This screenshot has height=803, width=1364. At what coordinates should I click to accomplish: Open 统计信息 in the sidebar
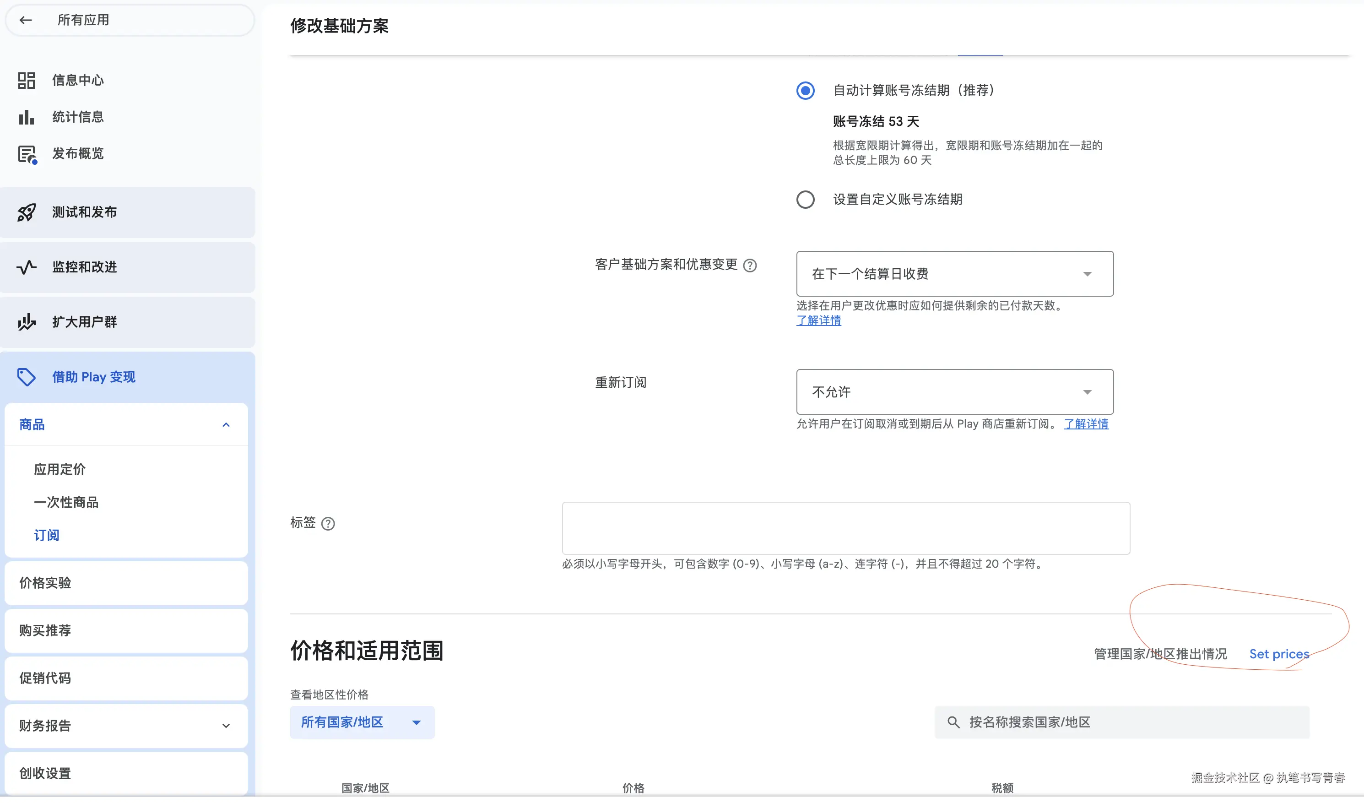77,116
